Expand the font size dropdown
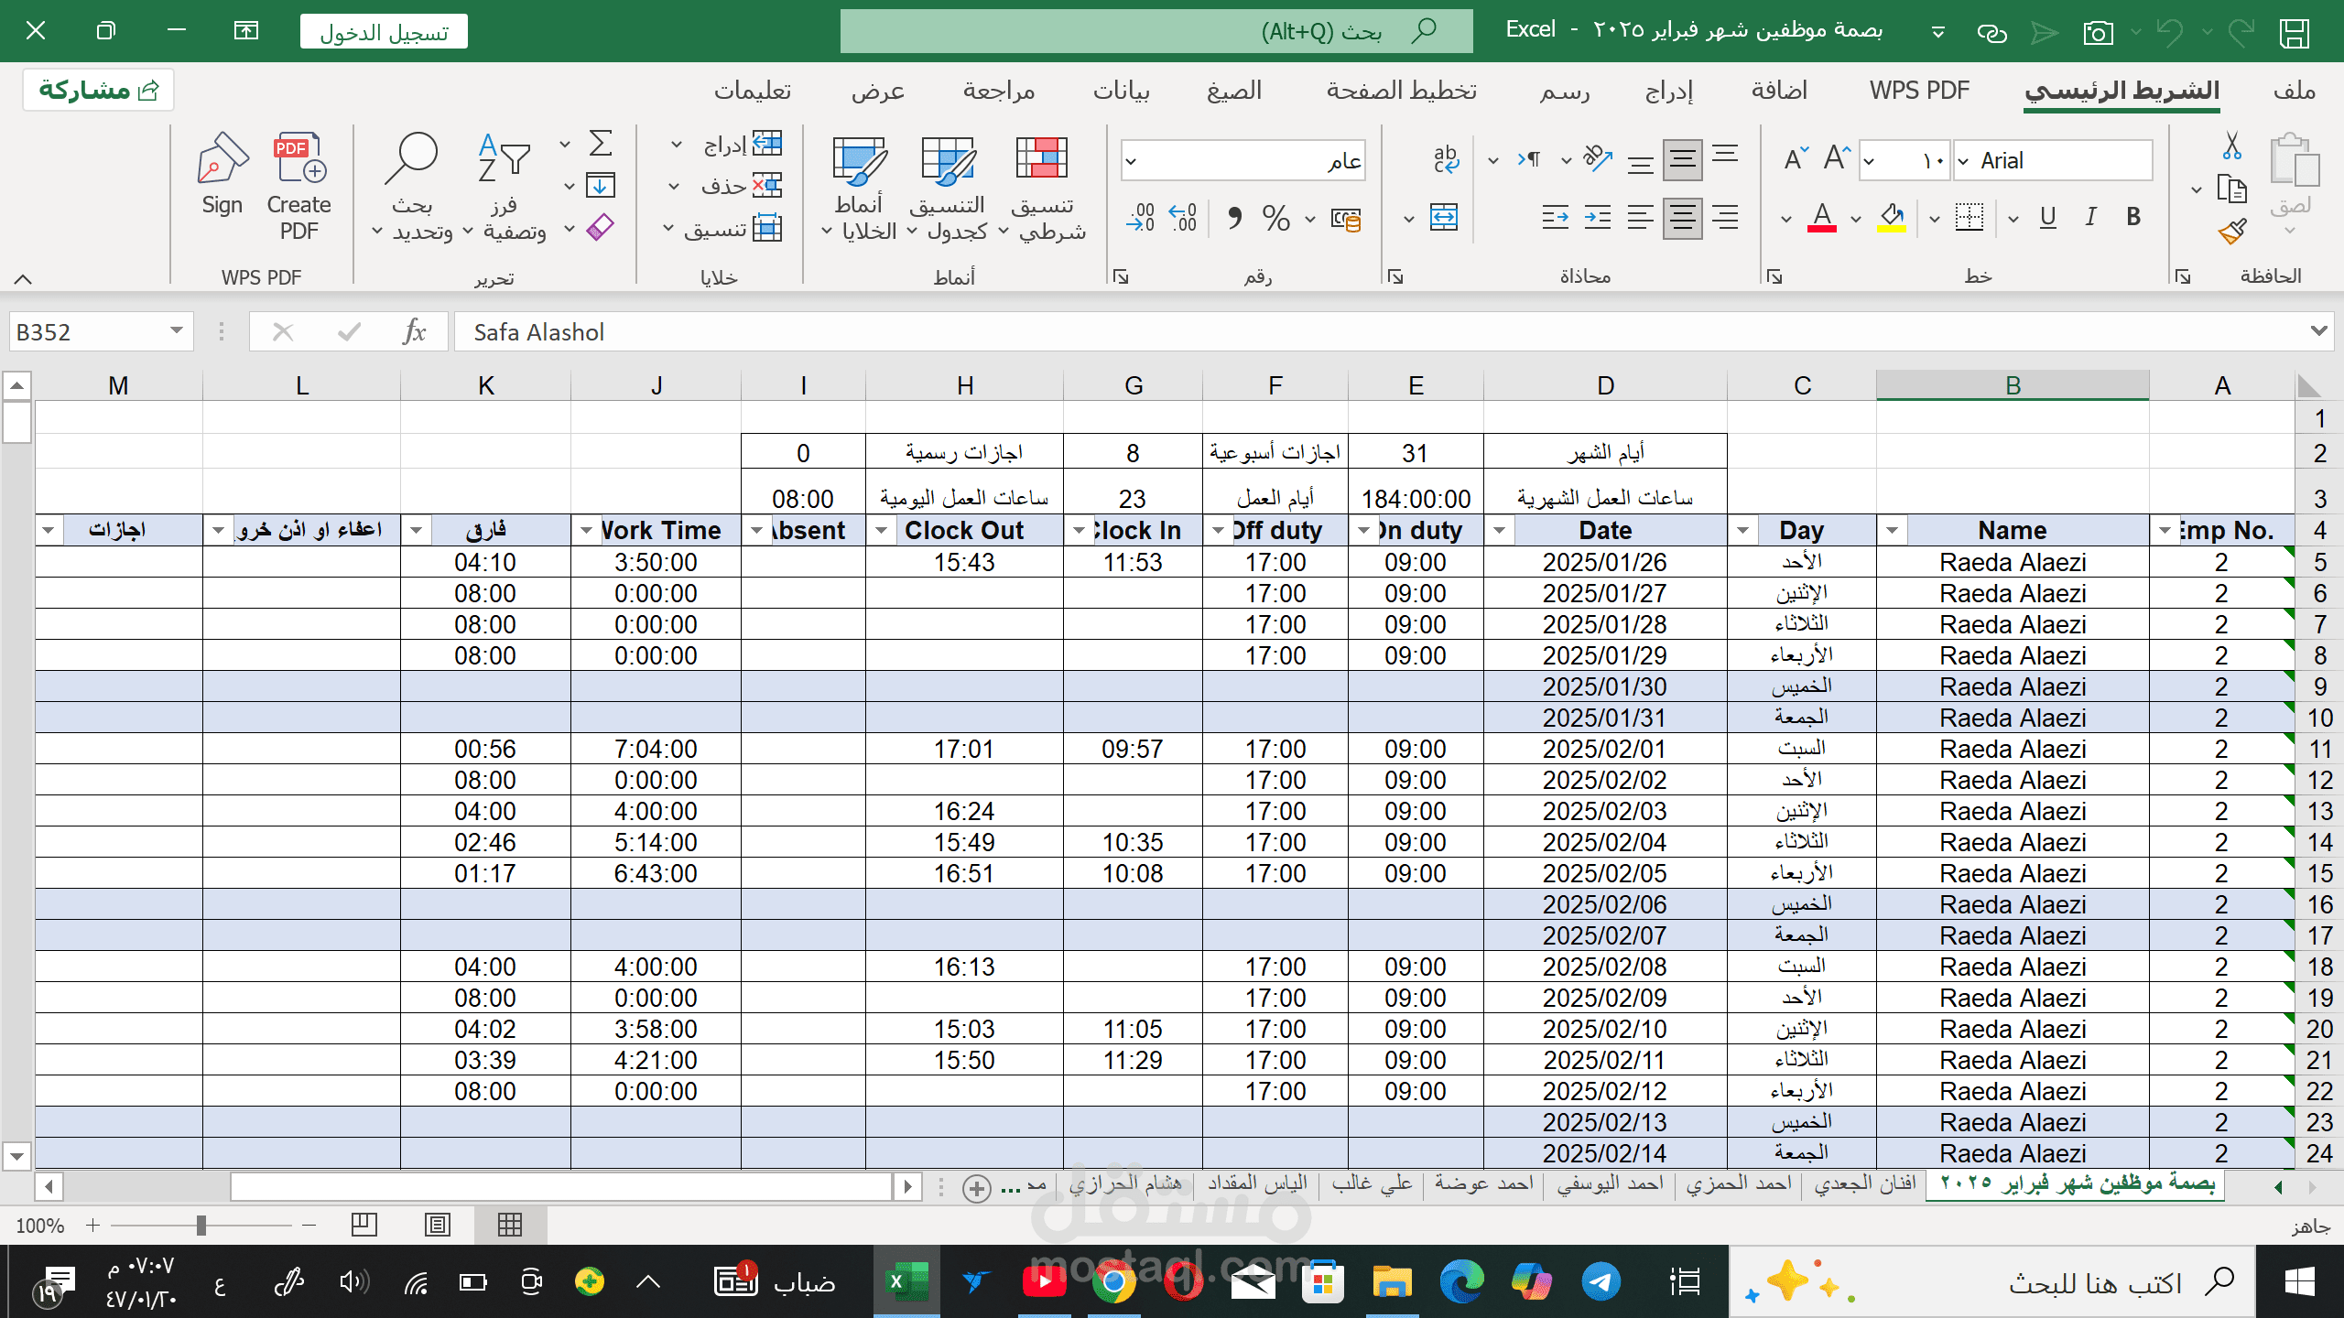Image resolution: width=2344 pixels, height=1318 pixels. (x=1870, y=161)
